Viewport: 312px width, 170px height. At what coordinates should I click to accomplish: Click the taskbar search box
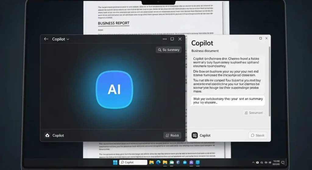[x=133, y=162]
